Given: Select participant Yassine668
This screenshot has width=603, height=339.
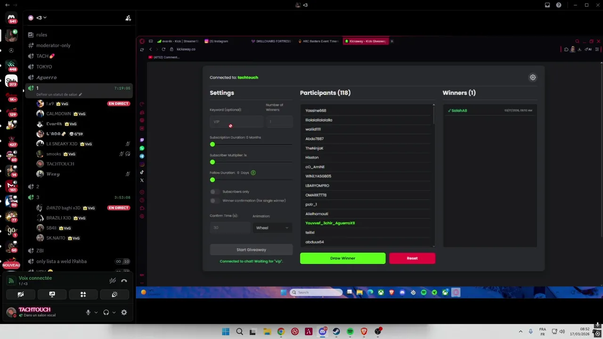Looking at the screenshot, I should point(316,111).
